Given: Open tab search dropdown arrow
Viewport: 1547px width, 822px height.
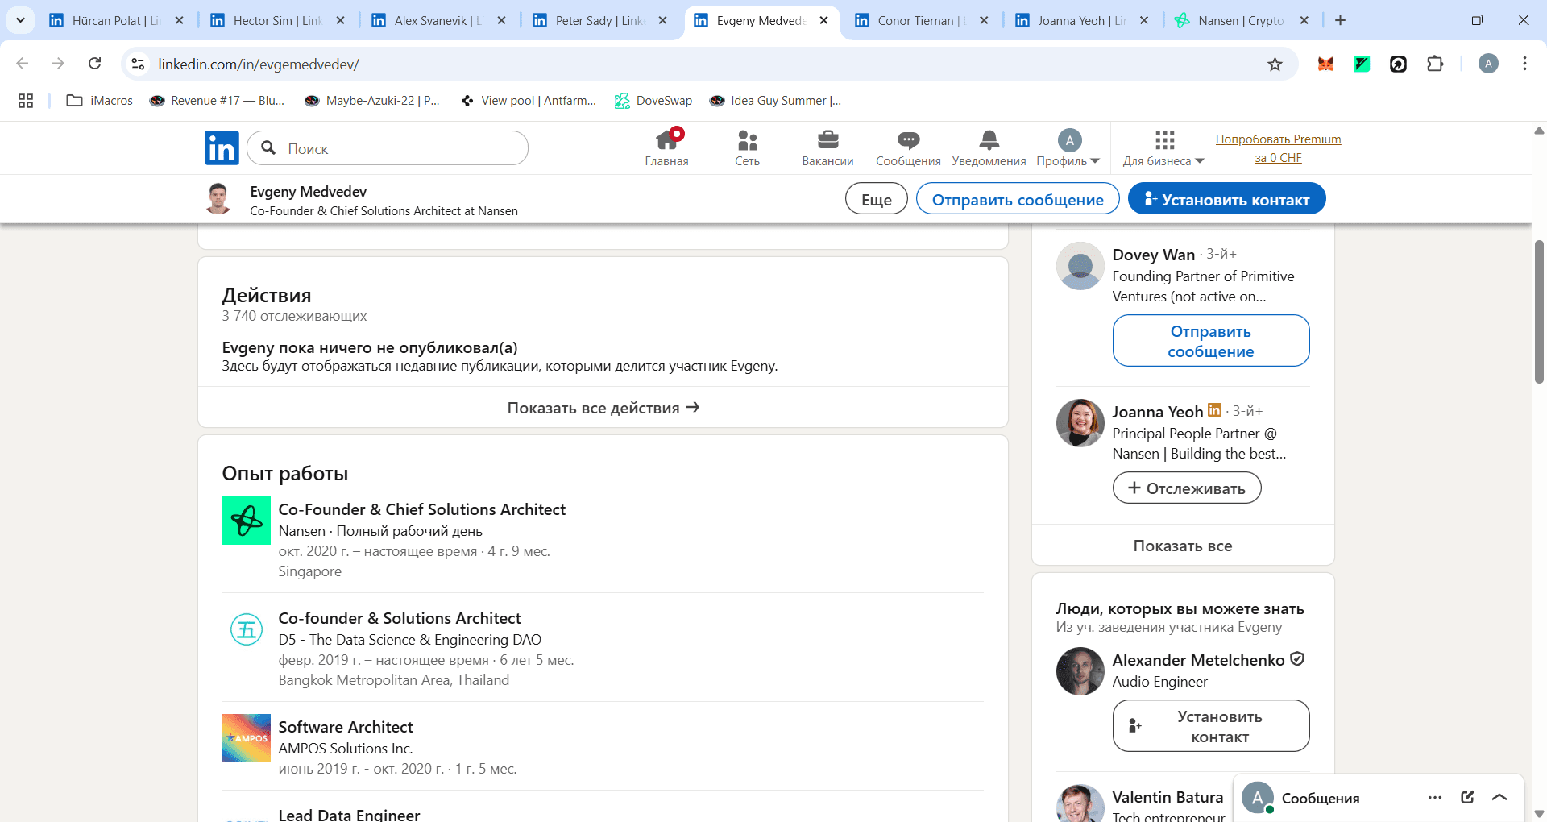Looking at the screenshot, I should 20,20.
